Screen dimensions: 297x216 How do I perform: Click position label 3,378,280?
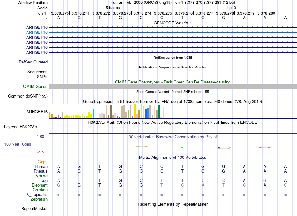266,13
